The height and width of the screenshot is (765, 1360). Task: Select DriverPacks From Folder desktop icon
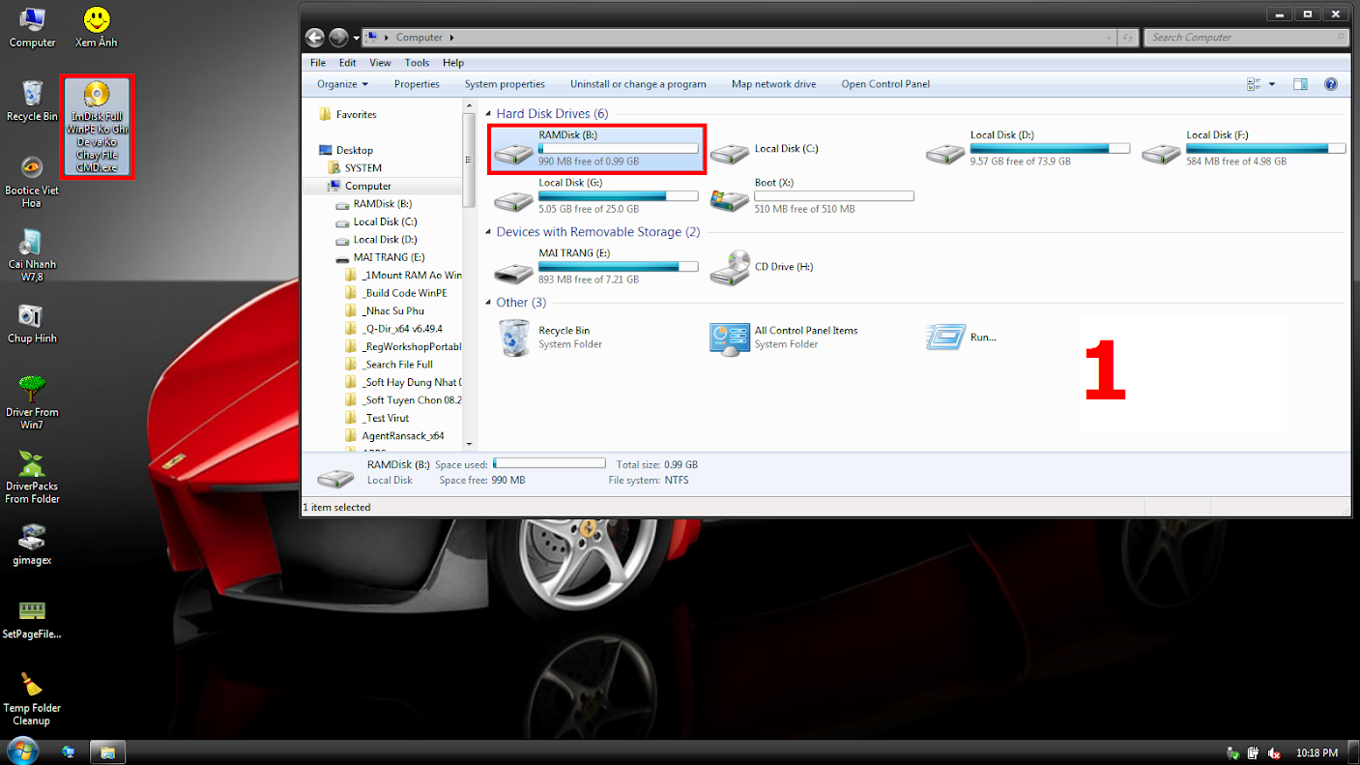tap(32, 478)
